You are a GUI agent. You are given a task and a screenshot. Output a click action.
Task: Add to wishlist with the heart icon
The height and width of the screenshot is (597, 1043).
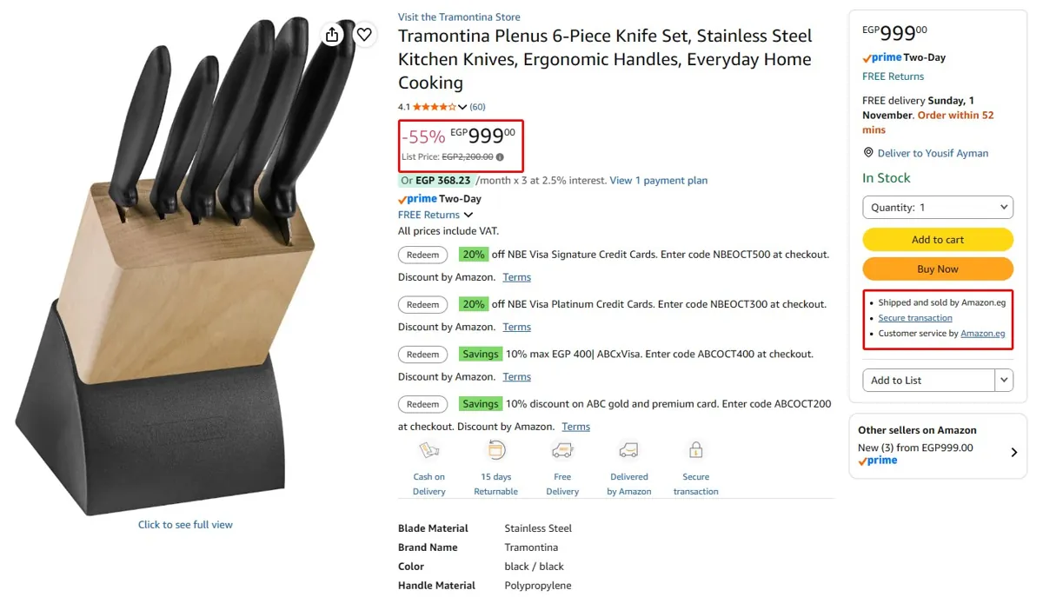364,35
